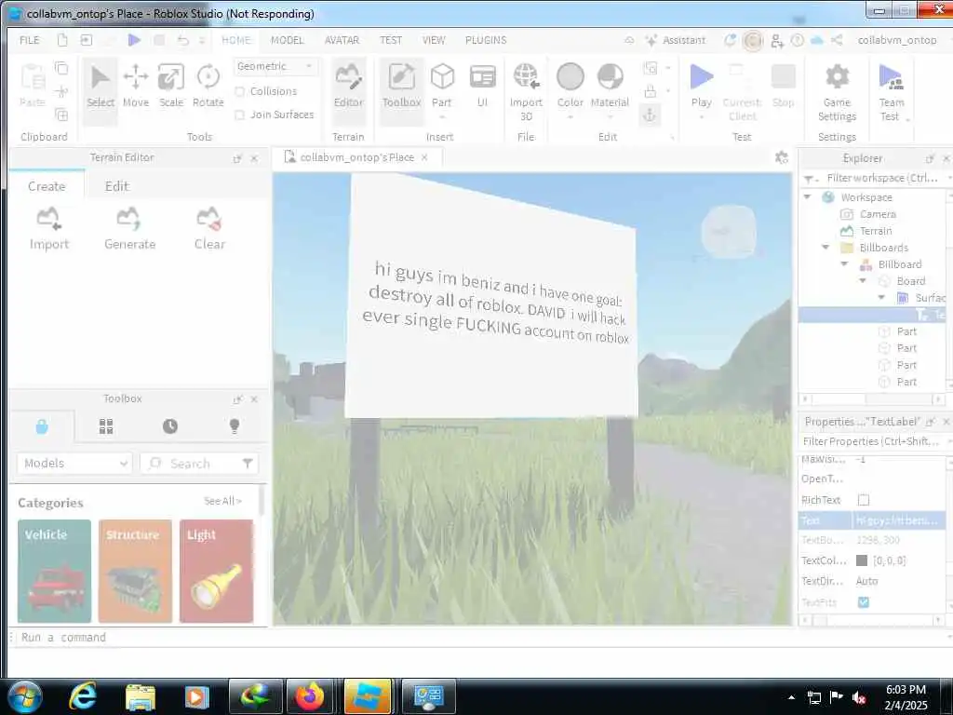Open Internet Explorer from taskbar
The image size is (953, 715).
pyautogui.click(x=83, y=696)
